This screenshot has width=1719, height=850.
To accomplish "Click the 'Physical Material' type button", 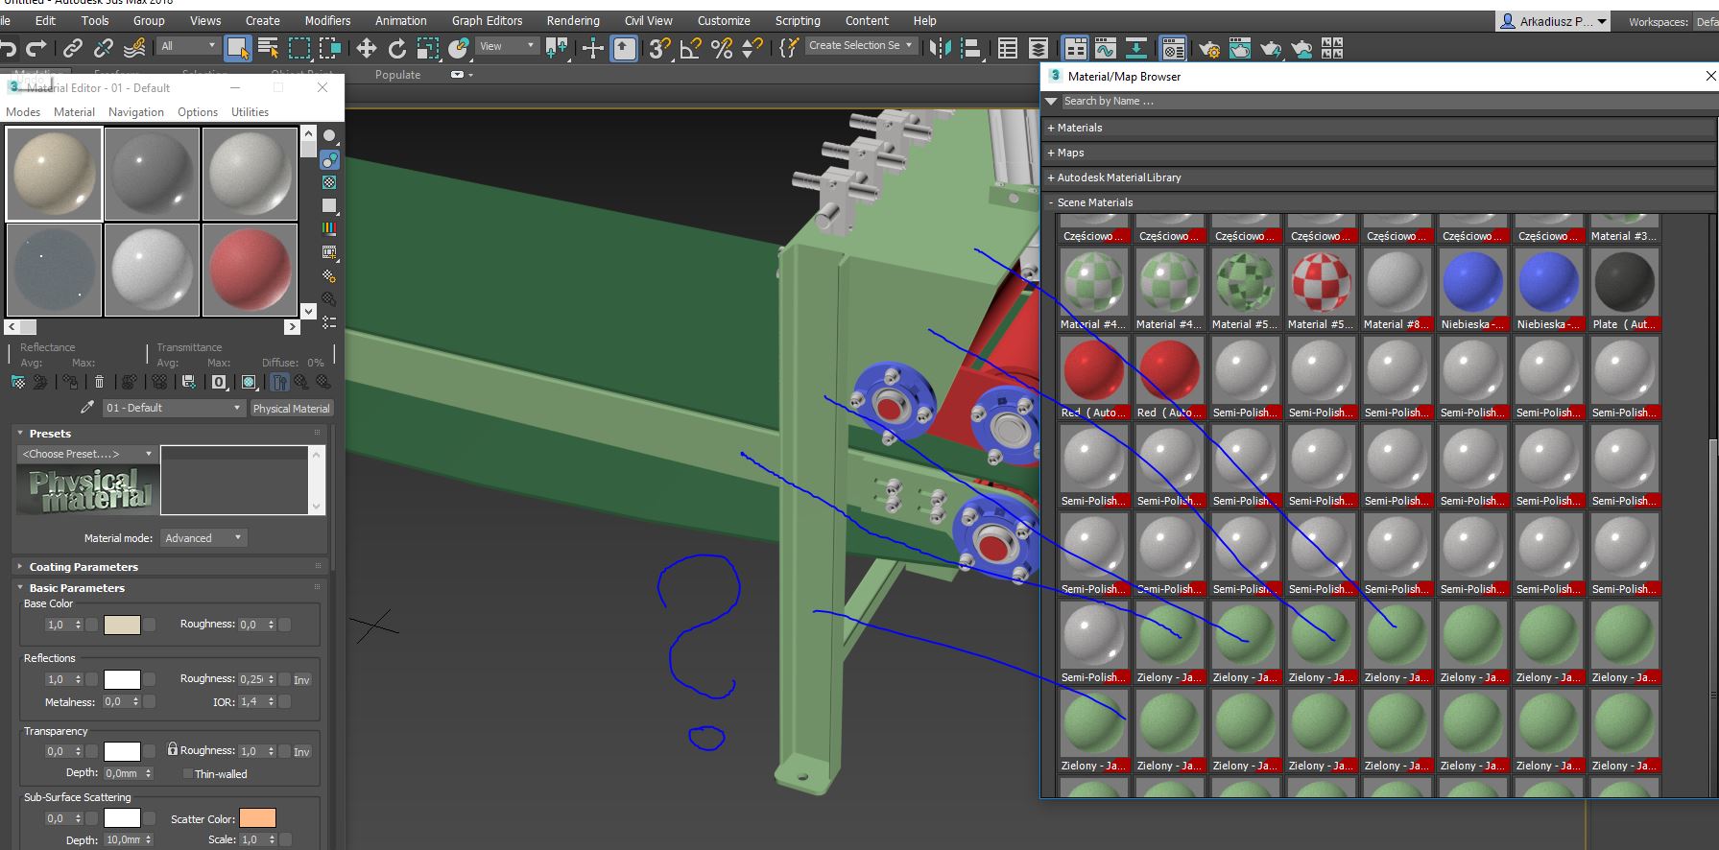I will click(291, 409).
